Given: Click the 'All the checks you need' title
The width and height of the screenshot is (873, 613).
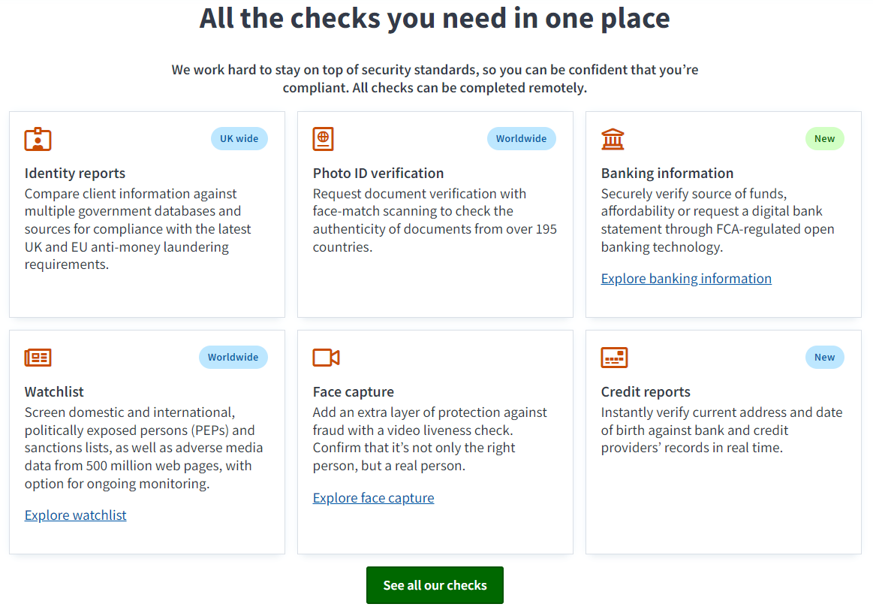Looking at the screenshot, I should point(434,18).
